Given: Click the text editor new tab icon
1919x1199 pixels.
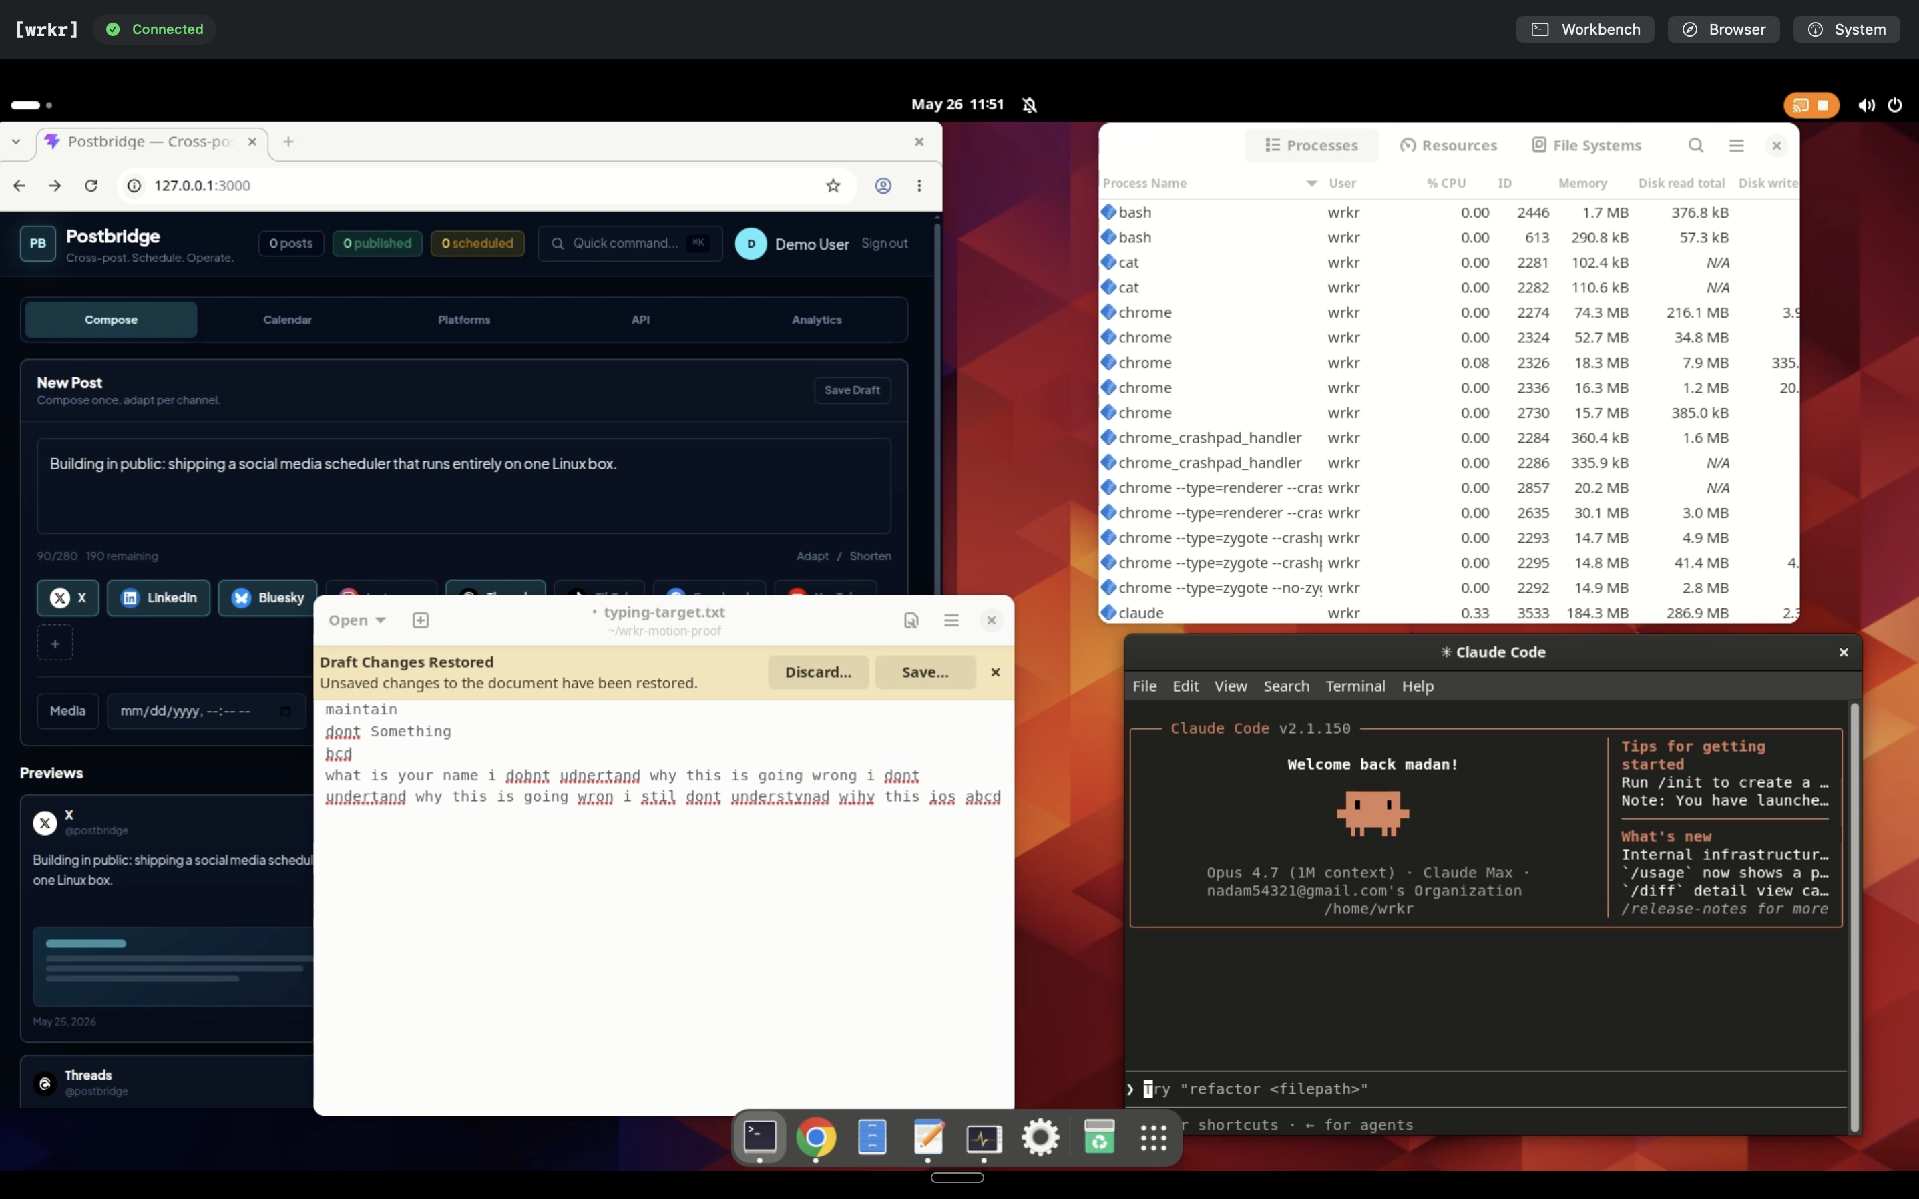Looking at the screenshot, I should [420, 620].
